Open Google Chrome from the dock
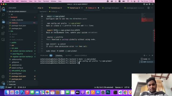This screenshot has height=96, width=172. (125, 93)
